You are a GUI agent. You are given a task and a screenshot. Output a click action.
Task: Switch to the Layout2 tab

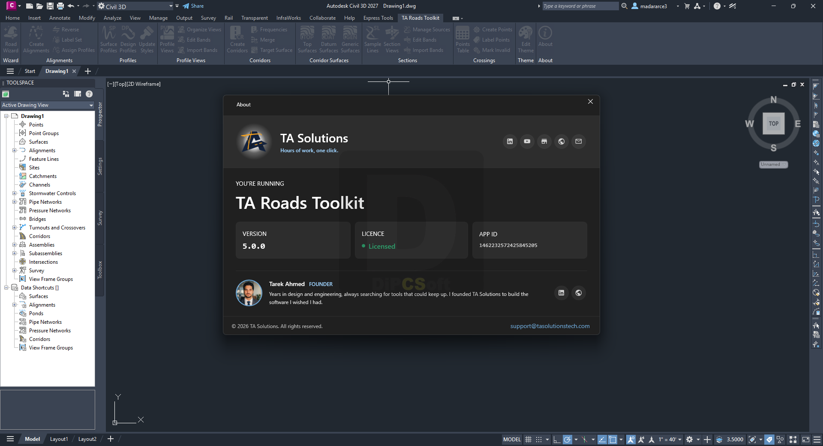(87, 439)
